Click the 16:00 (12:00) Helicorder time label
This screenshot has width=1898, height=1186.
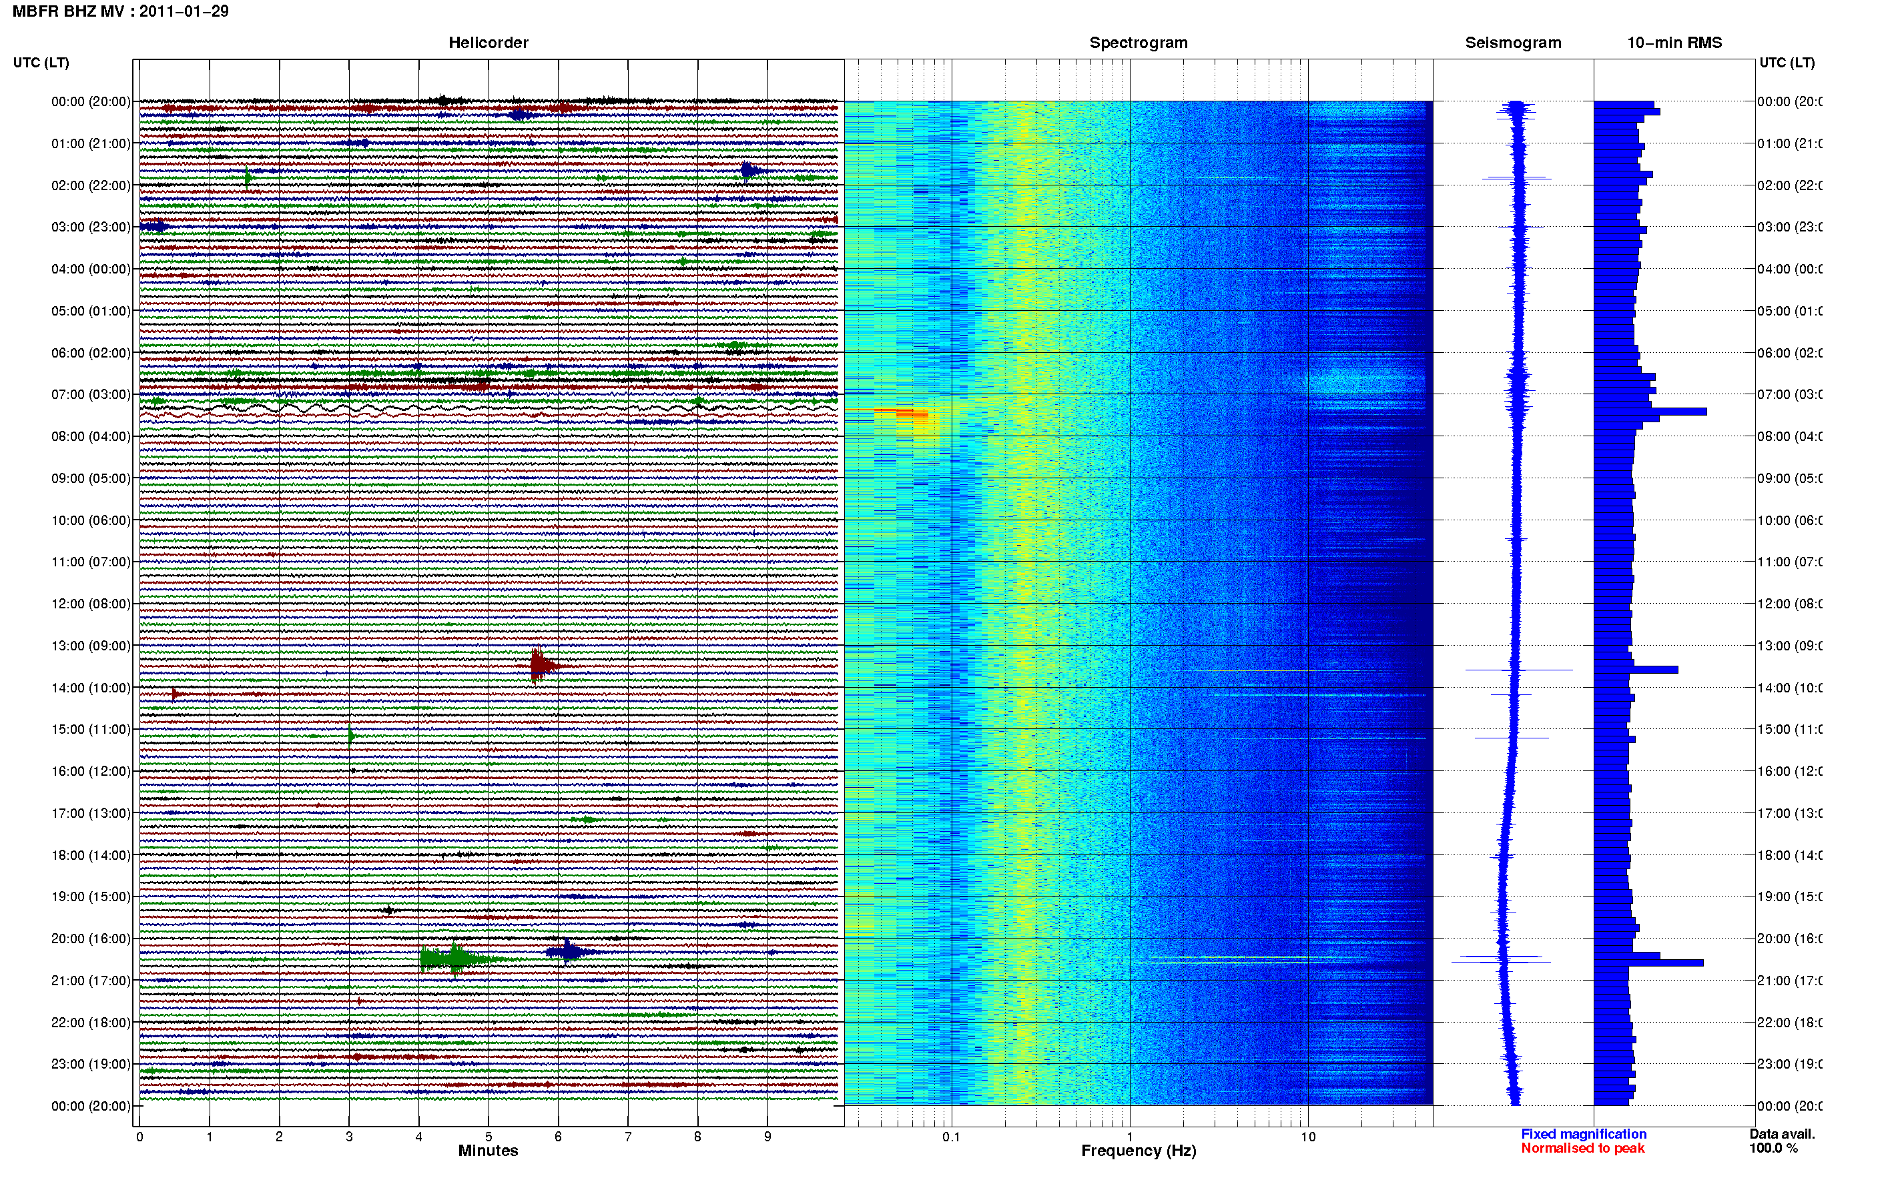91,771
